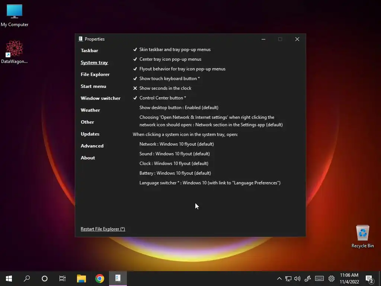This screenshot has width=381, height=286.
Task: Enable Show seconds in the clock
Action: click(162, 88)
